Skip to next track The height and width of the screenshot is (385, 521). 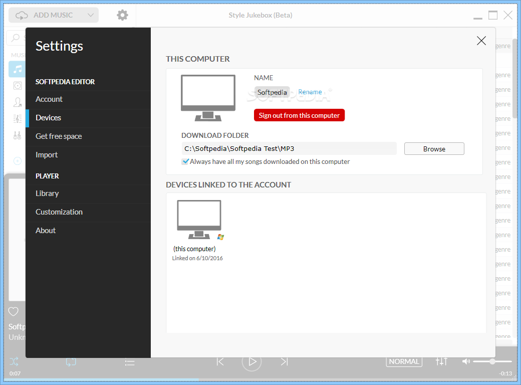coord(284,362)
